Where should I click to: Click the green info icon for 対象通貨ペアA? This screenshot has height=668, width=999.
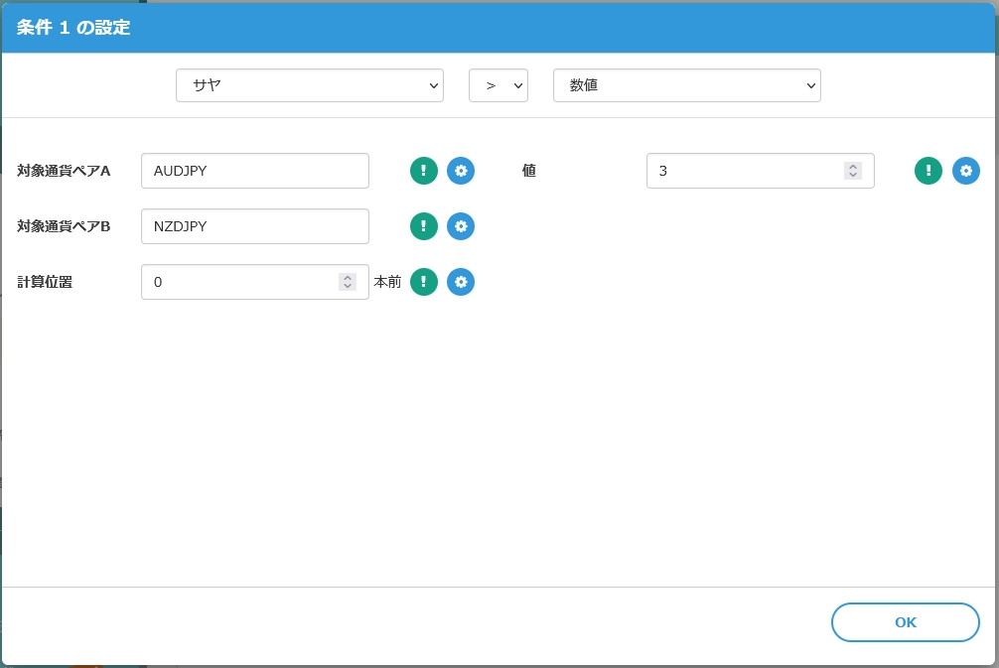click(424, 171)
